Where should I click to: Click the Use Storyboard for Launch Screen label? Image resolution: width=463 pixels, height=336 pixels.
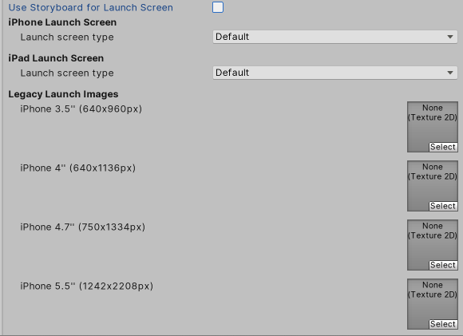click(91, 8)
